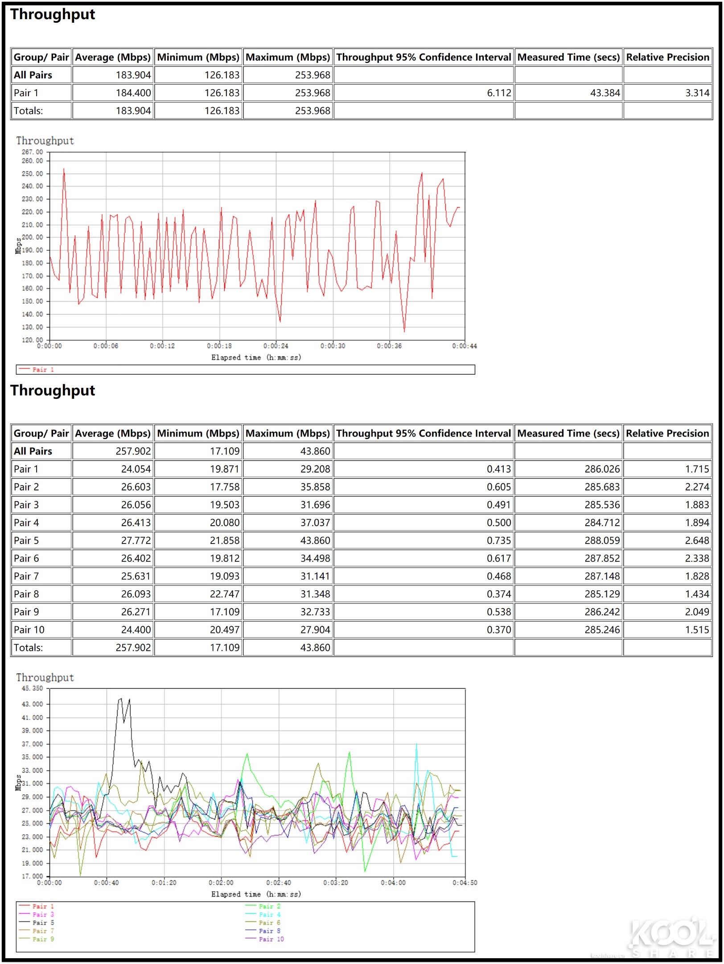
Task: Click Pair 8 minimum value 22.747
Action: 225,594
